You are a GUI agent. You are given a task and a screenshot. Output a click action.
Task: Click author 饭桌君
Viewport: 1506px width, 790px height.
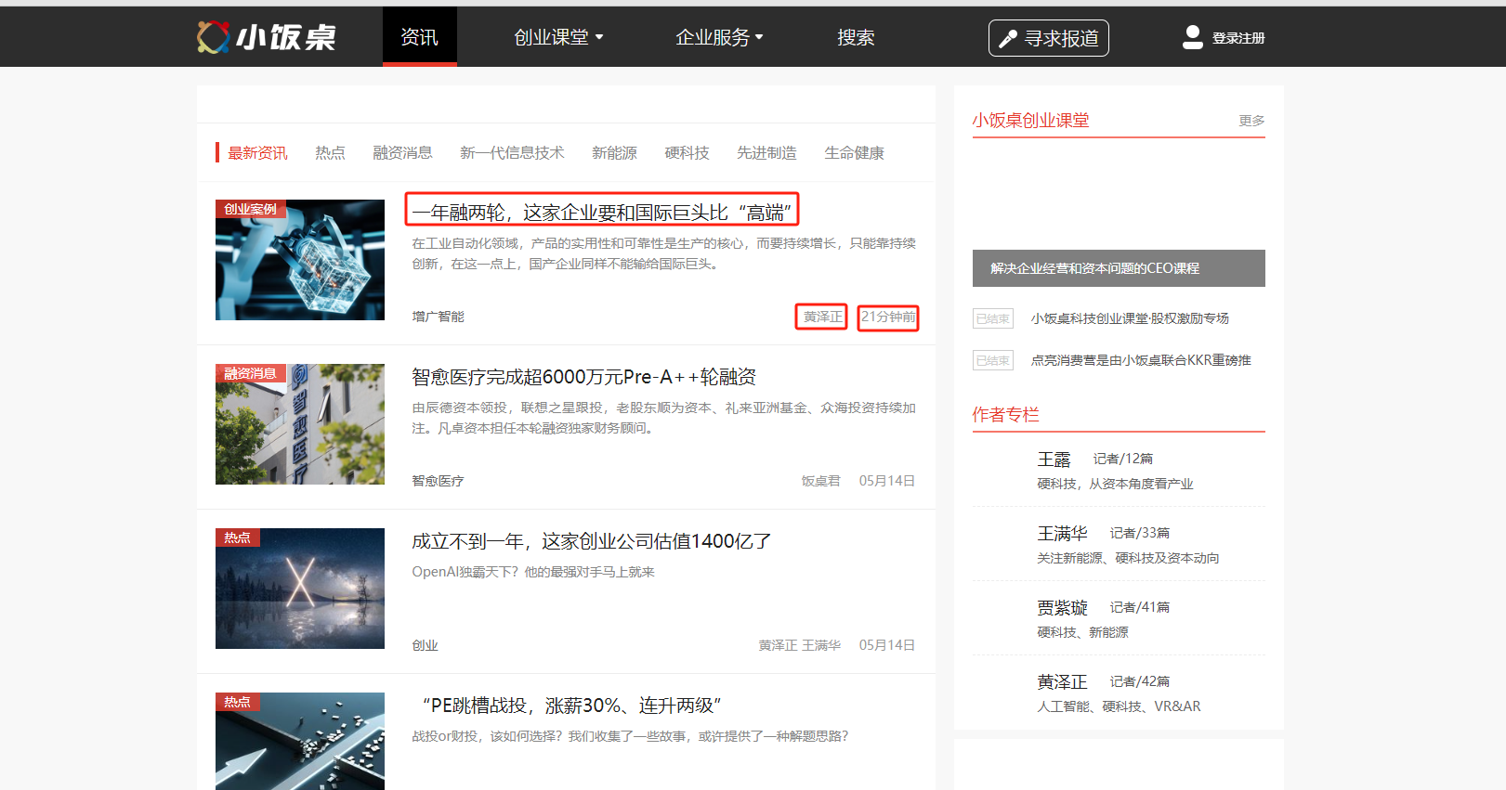pos(821,481)
